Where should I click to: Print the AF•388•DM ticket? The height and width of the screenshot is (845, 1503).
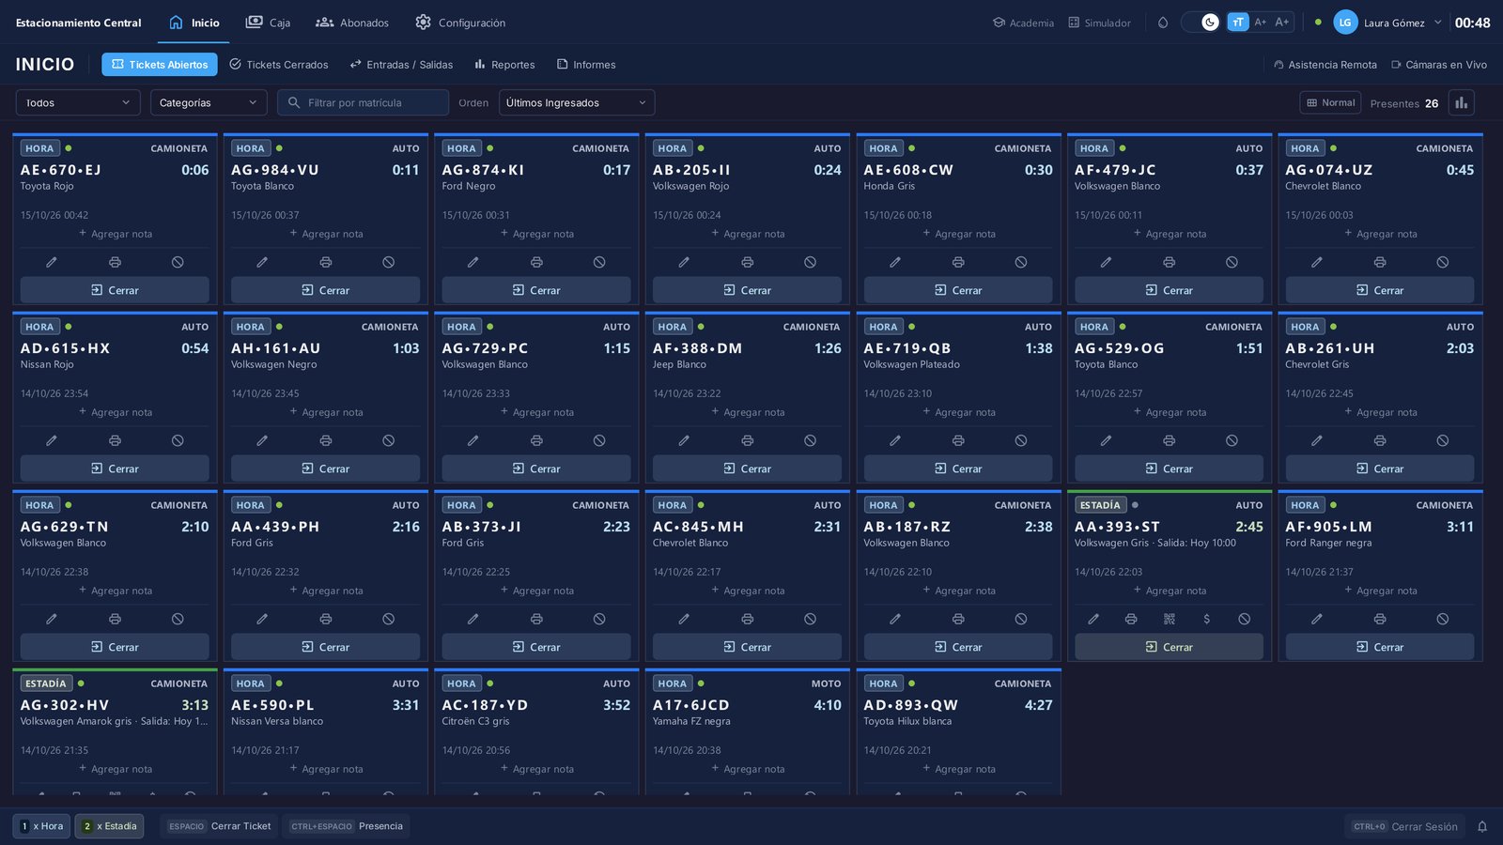click(x=747, y=440)
